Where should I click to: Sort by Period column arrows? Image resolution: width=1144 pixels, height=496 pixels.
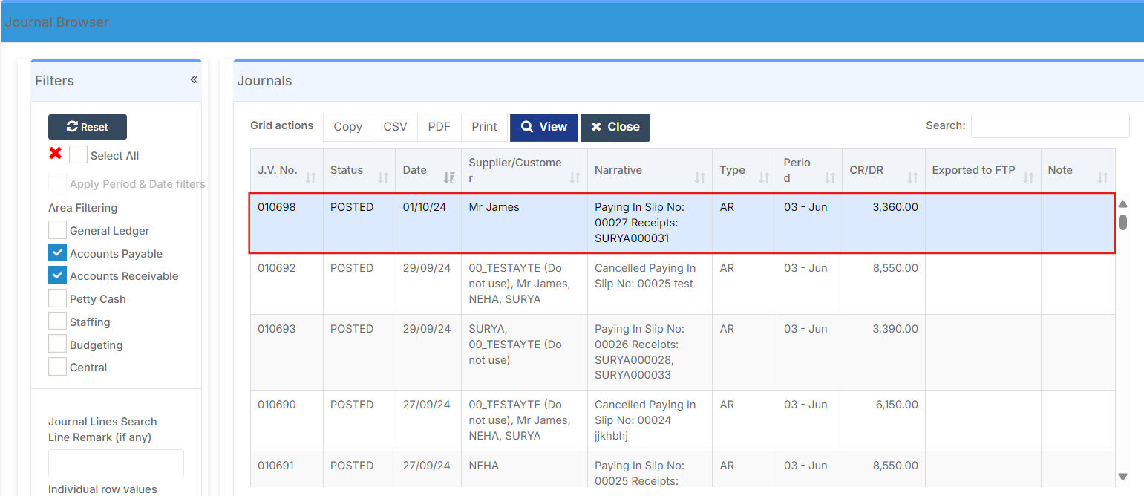tap(830, 177)
